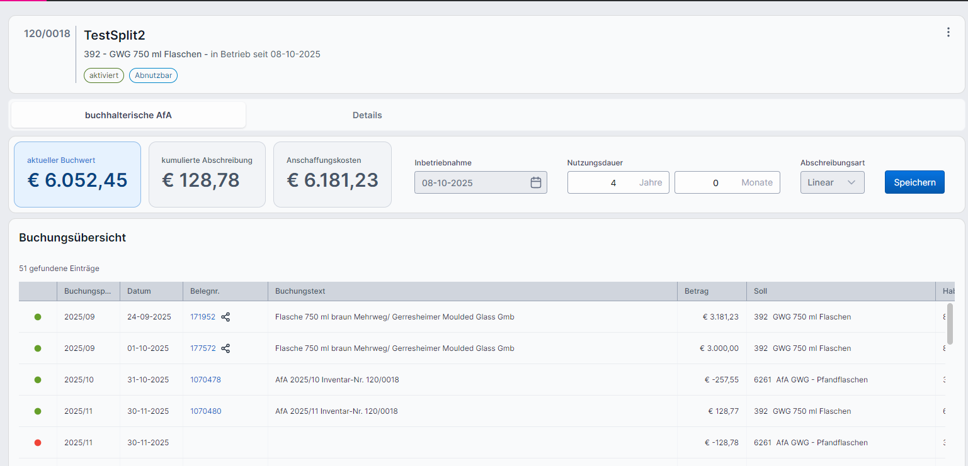Click green status dot for the 31-10-2025 booking
Image resolution: width=968 pixels, height=466 pixels.
[38, 380]
